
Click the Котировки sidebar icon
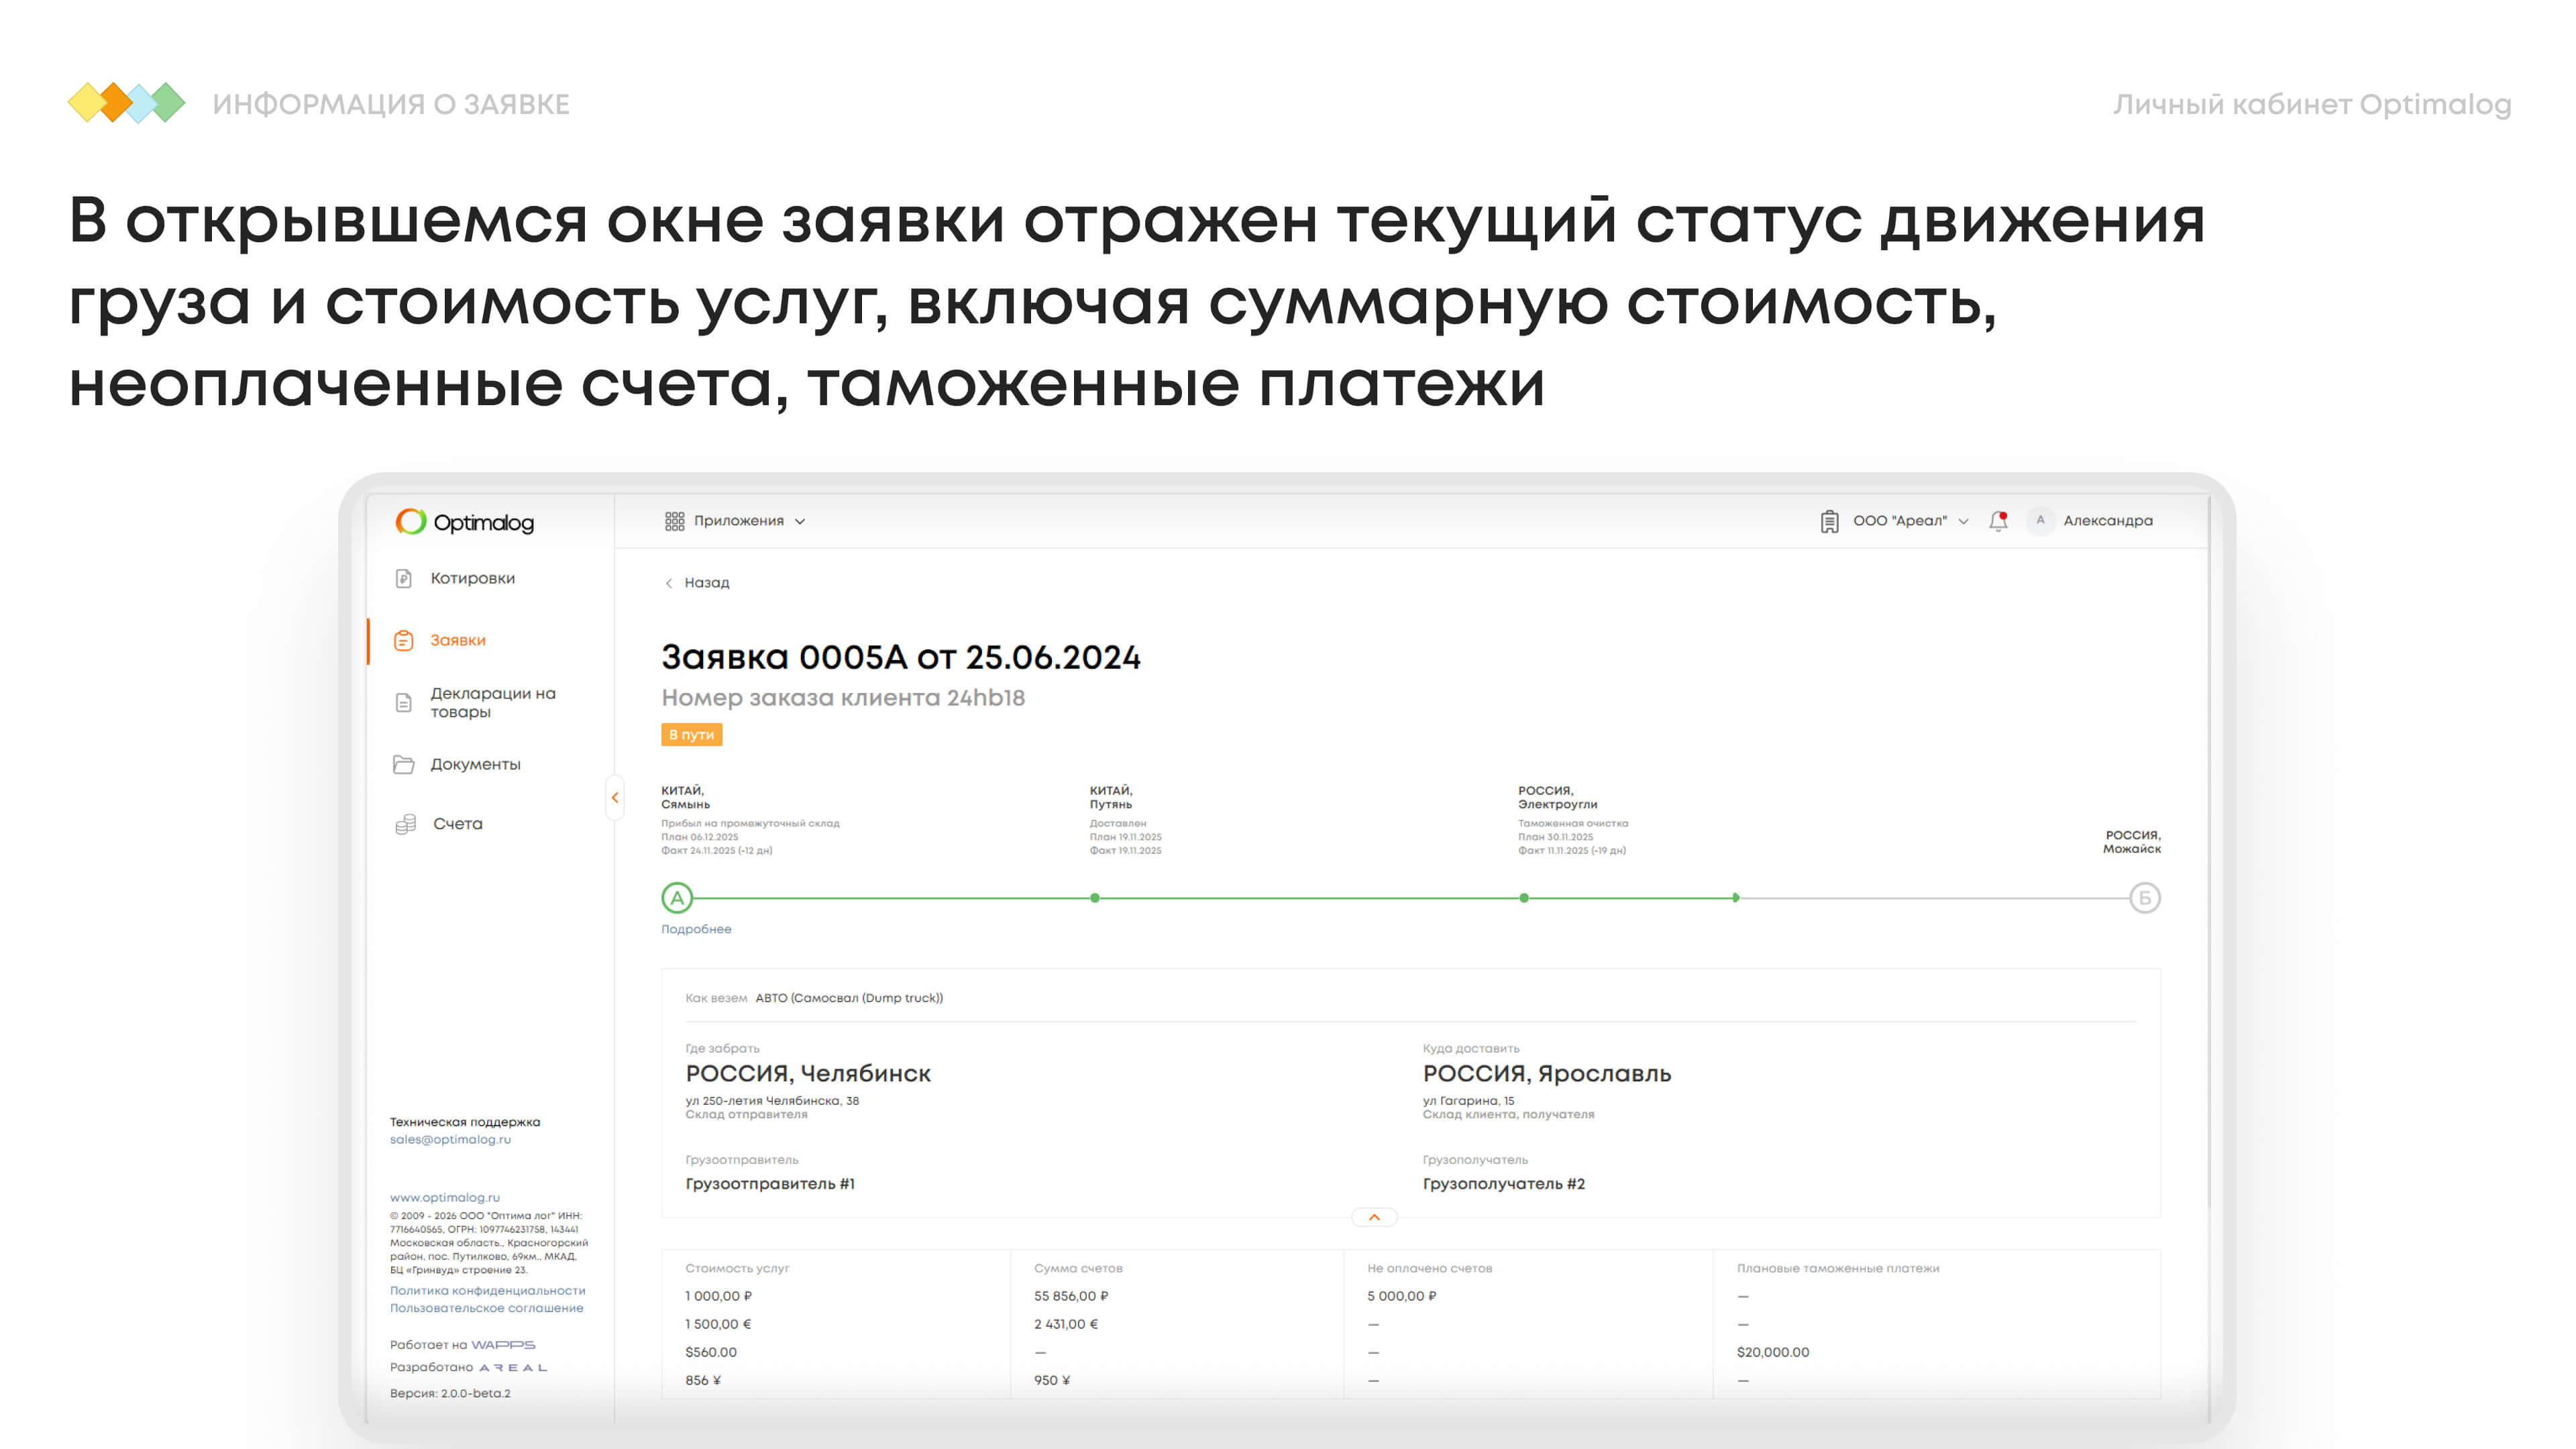404,578
